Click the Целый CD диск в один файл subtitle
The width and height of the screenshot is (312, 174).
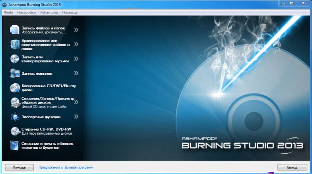tap(44, 107)
